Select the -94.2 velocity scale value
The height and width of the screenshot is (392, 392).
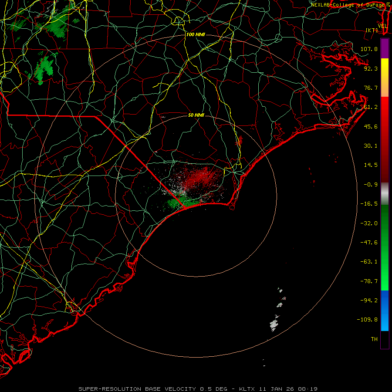point(369,301)
